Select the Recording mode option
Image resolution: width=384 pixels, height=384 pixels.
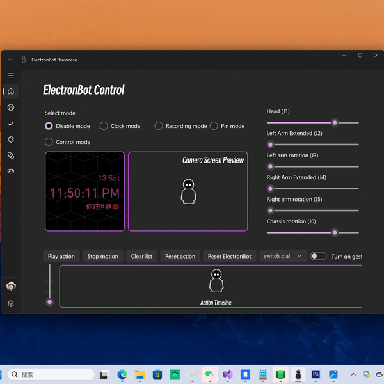coord(159,126)
